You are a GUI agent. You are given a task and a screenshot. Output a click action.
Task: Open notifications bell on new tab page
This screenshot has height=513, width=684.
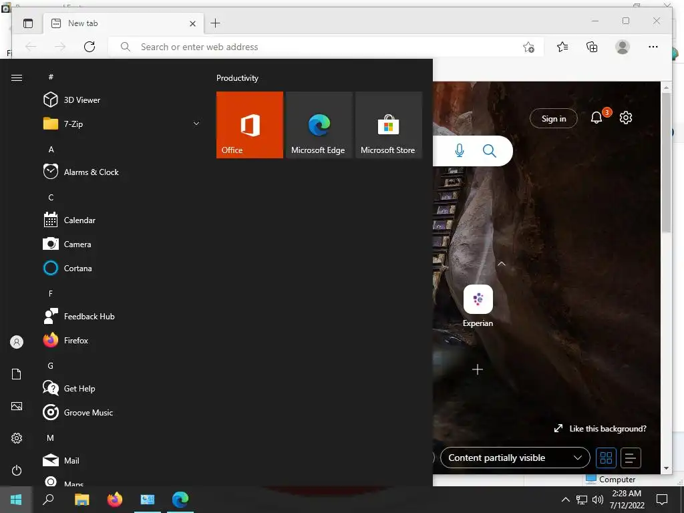tap(596, 118)
